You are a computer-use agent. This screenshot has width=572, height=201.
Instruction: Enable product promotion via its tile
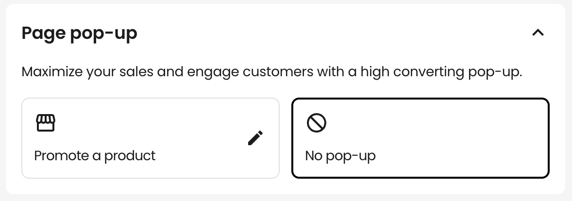(x=151, y=138)
